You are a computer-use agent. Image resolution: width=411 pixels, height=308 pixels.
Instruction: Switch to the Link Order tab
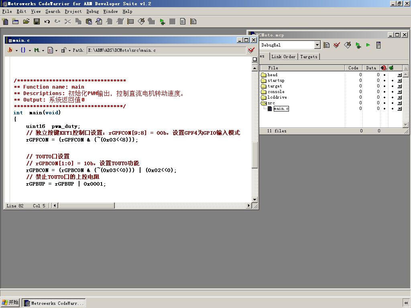click(283, 57)
